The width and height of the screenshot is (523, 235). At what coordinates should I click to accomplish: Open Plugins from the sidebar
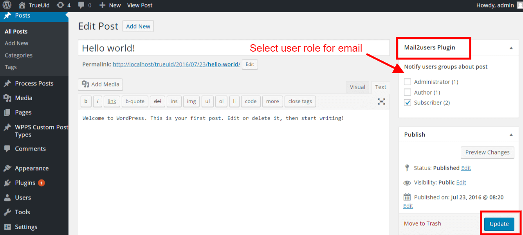click(25, 183)
